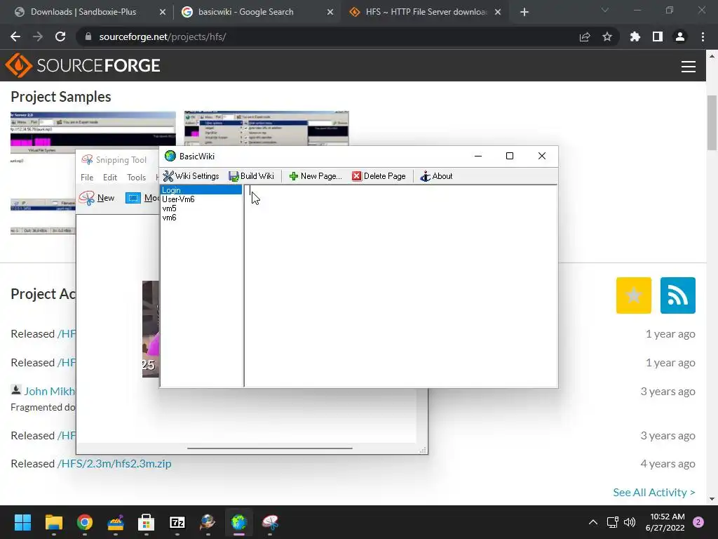Maximize the BasicWiki window
The height and width of the screenshot is (539, 718).
(510, 156)
